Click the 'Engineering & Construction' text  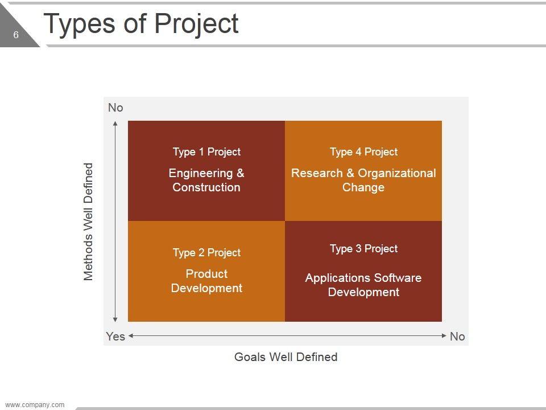coord(206,180)
